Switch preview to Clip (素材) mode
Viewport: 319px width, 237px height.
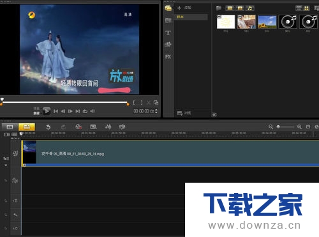(36, 113)
